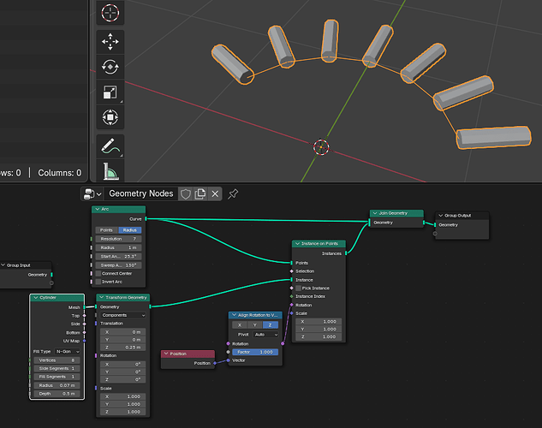Select the Scale tool
Screen dimensions: 542x428
[x=110, y=92]
